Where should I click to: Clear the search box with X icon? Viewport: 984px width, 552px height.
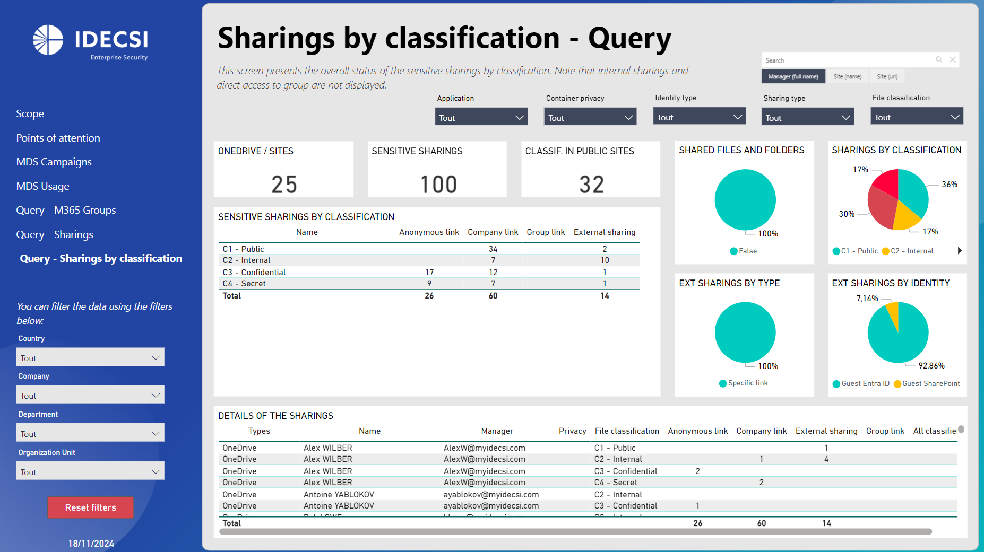click(953, 59)
